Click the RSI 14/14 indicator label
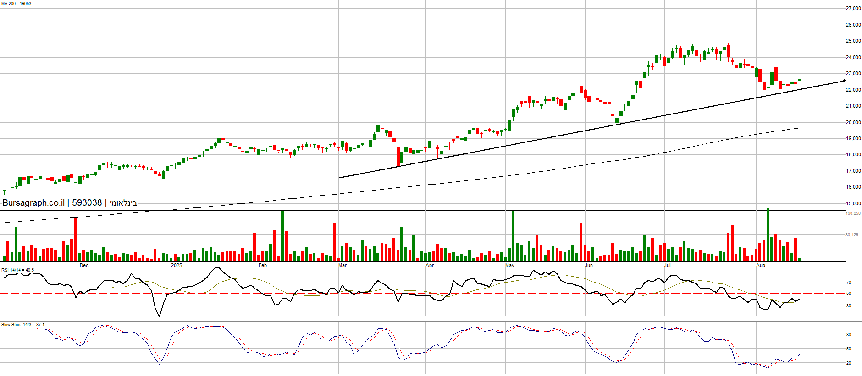 (x=18, y=270)
